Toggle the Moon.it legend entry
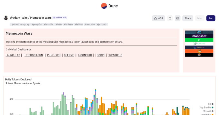Screen dimensions: 219x115 pos(208,111)
